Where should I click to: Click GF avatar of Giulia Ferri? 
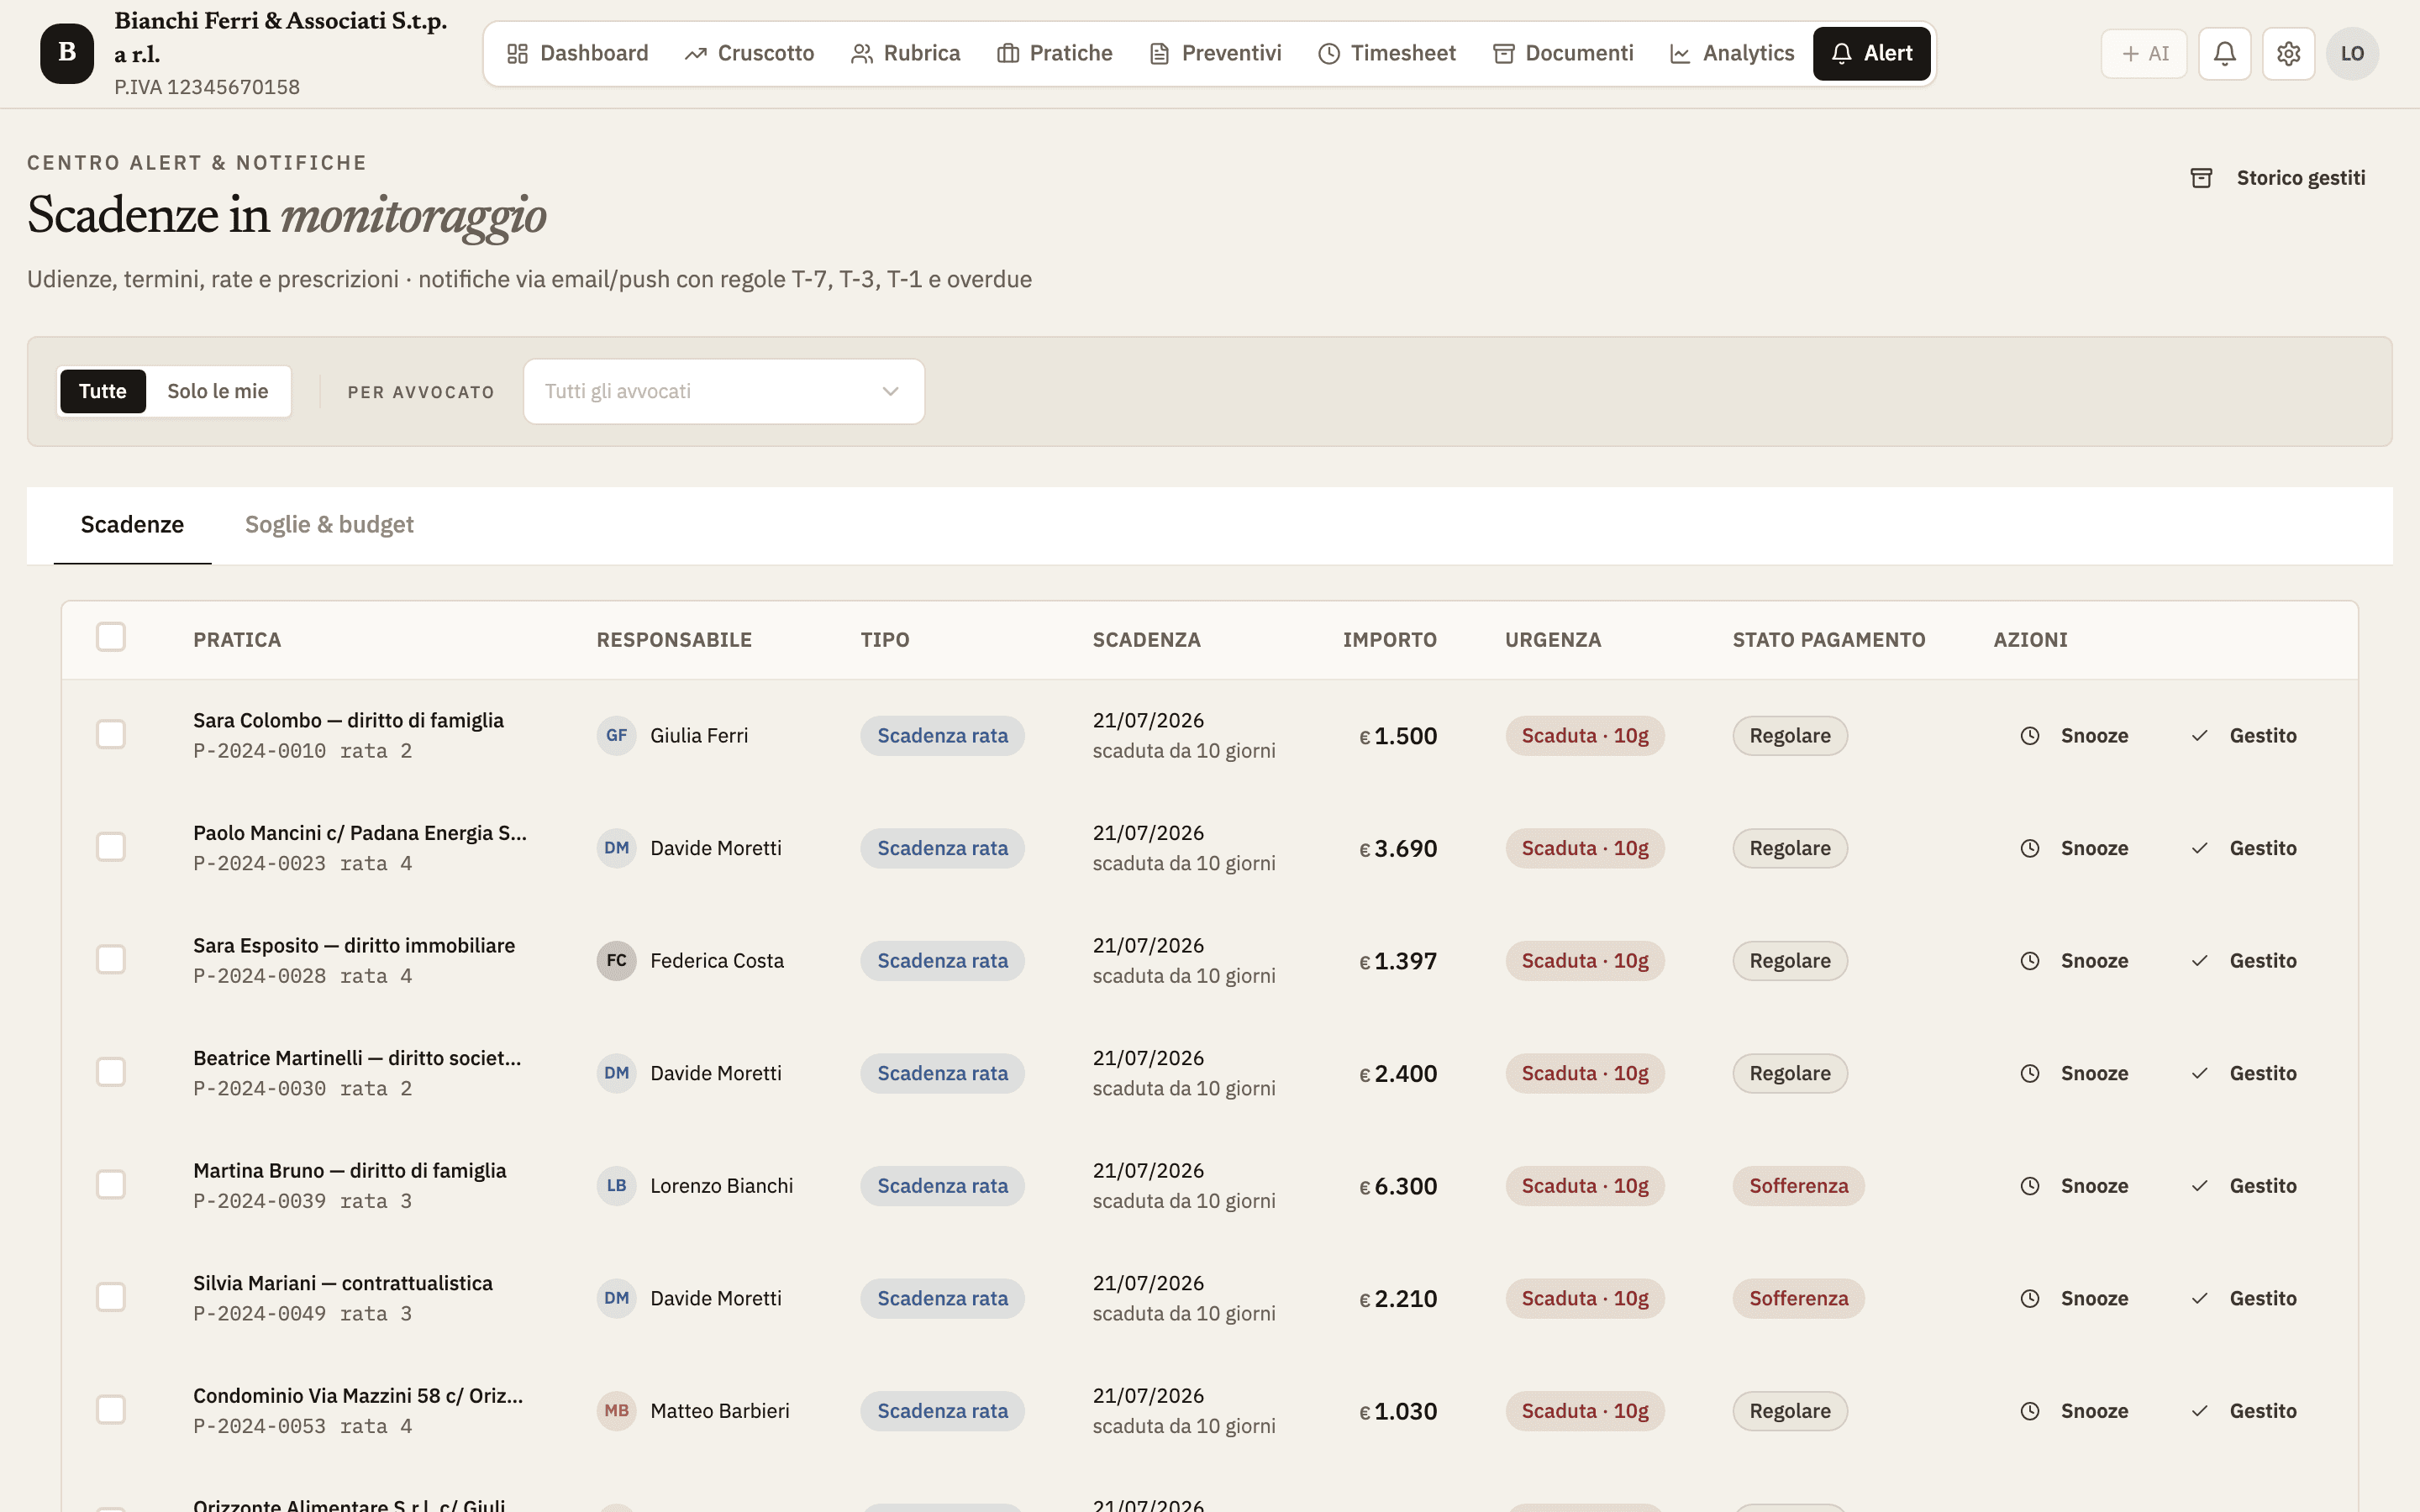[x=616, y=736]
